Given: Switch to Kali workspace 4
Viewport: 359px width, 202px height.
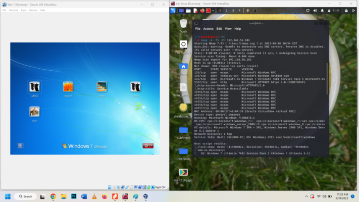Looking at the screenshot, I should 239,11.
